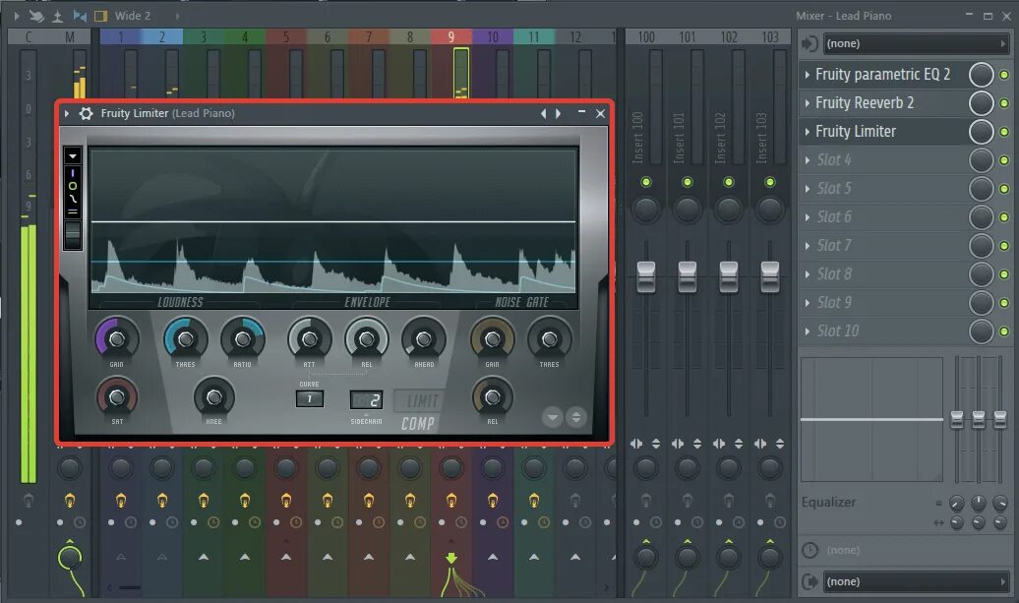Image resolution: width=1019 pixels, height=603 pixels.
Task: Toggle Fruity Limiter slot enable LED
Action: [1004, 132]
